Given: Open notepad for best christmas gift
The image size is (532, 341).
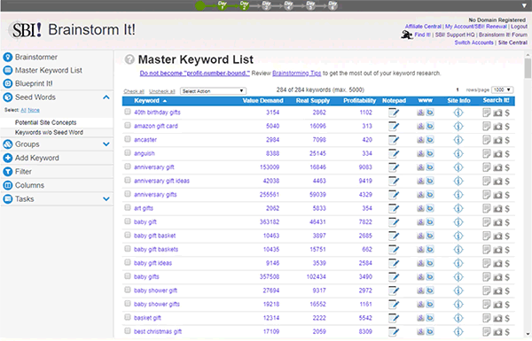Looking at the screenshot, I should [x=394, y=331].
